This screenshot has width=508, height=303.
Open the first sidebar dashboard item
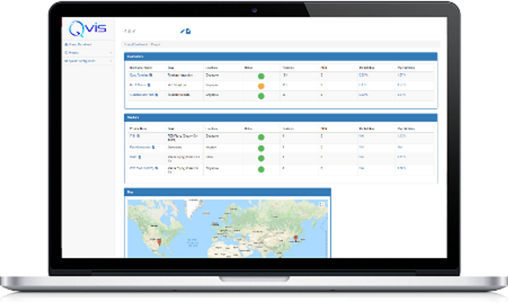(78, 45)
